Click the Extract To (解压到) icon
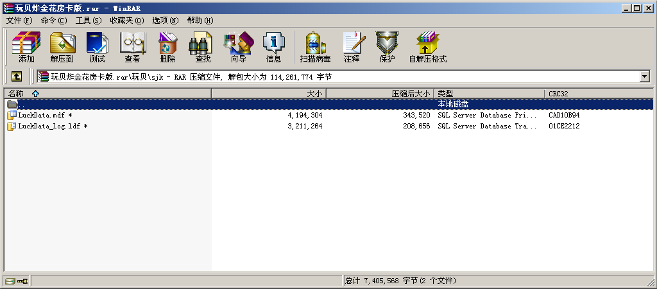657x289 pixels. (x=62, y=47)
